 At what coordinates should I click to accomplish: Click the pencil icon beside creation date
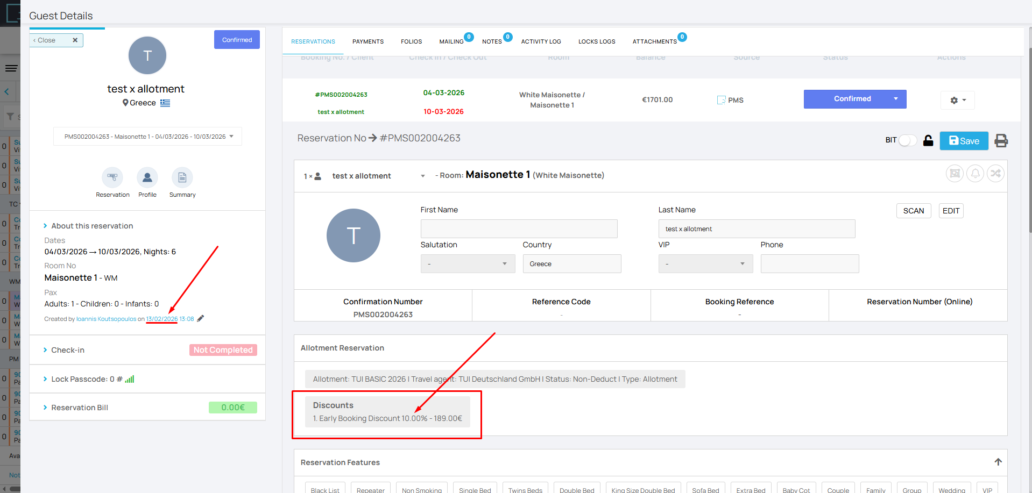pos(201,318)
